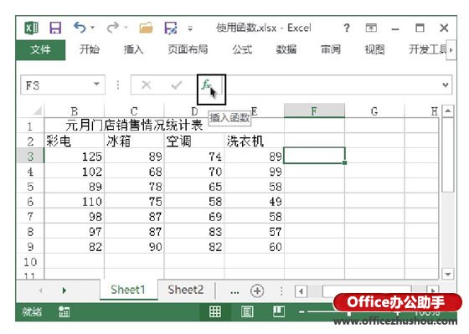
Task: Switch to the 审阅 tab
Action: pyautogui.click(x=331, y=49)
